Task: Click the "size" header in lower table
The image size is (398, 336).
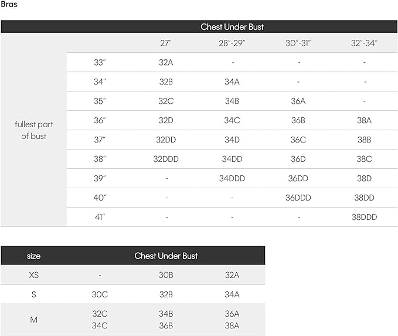Action: 33,256
